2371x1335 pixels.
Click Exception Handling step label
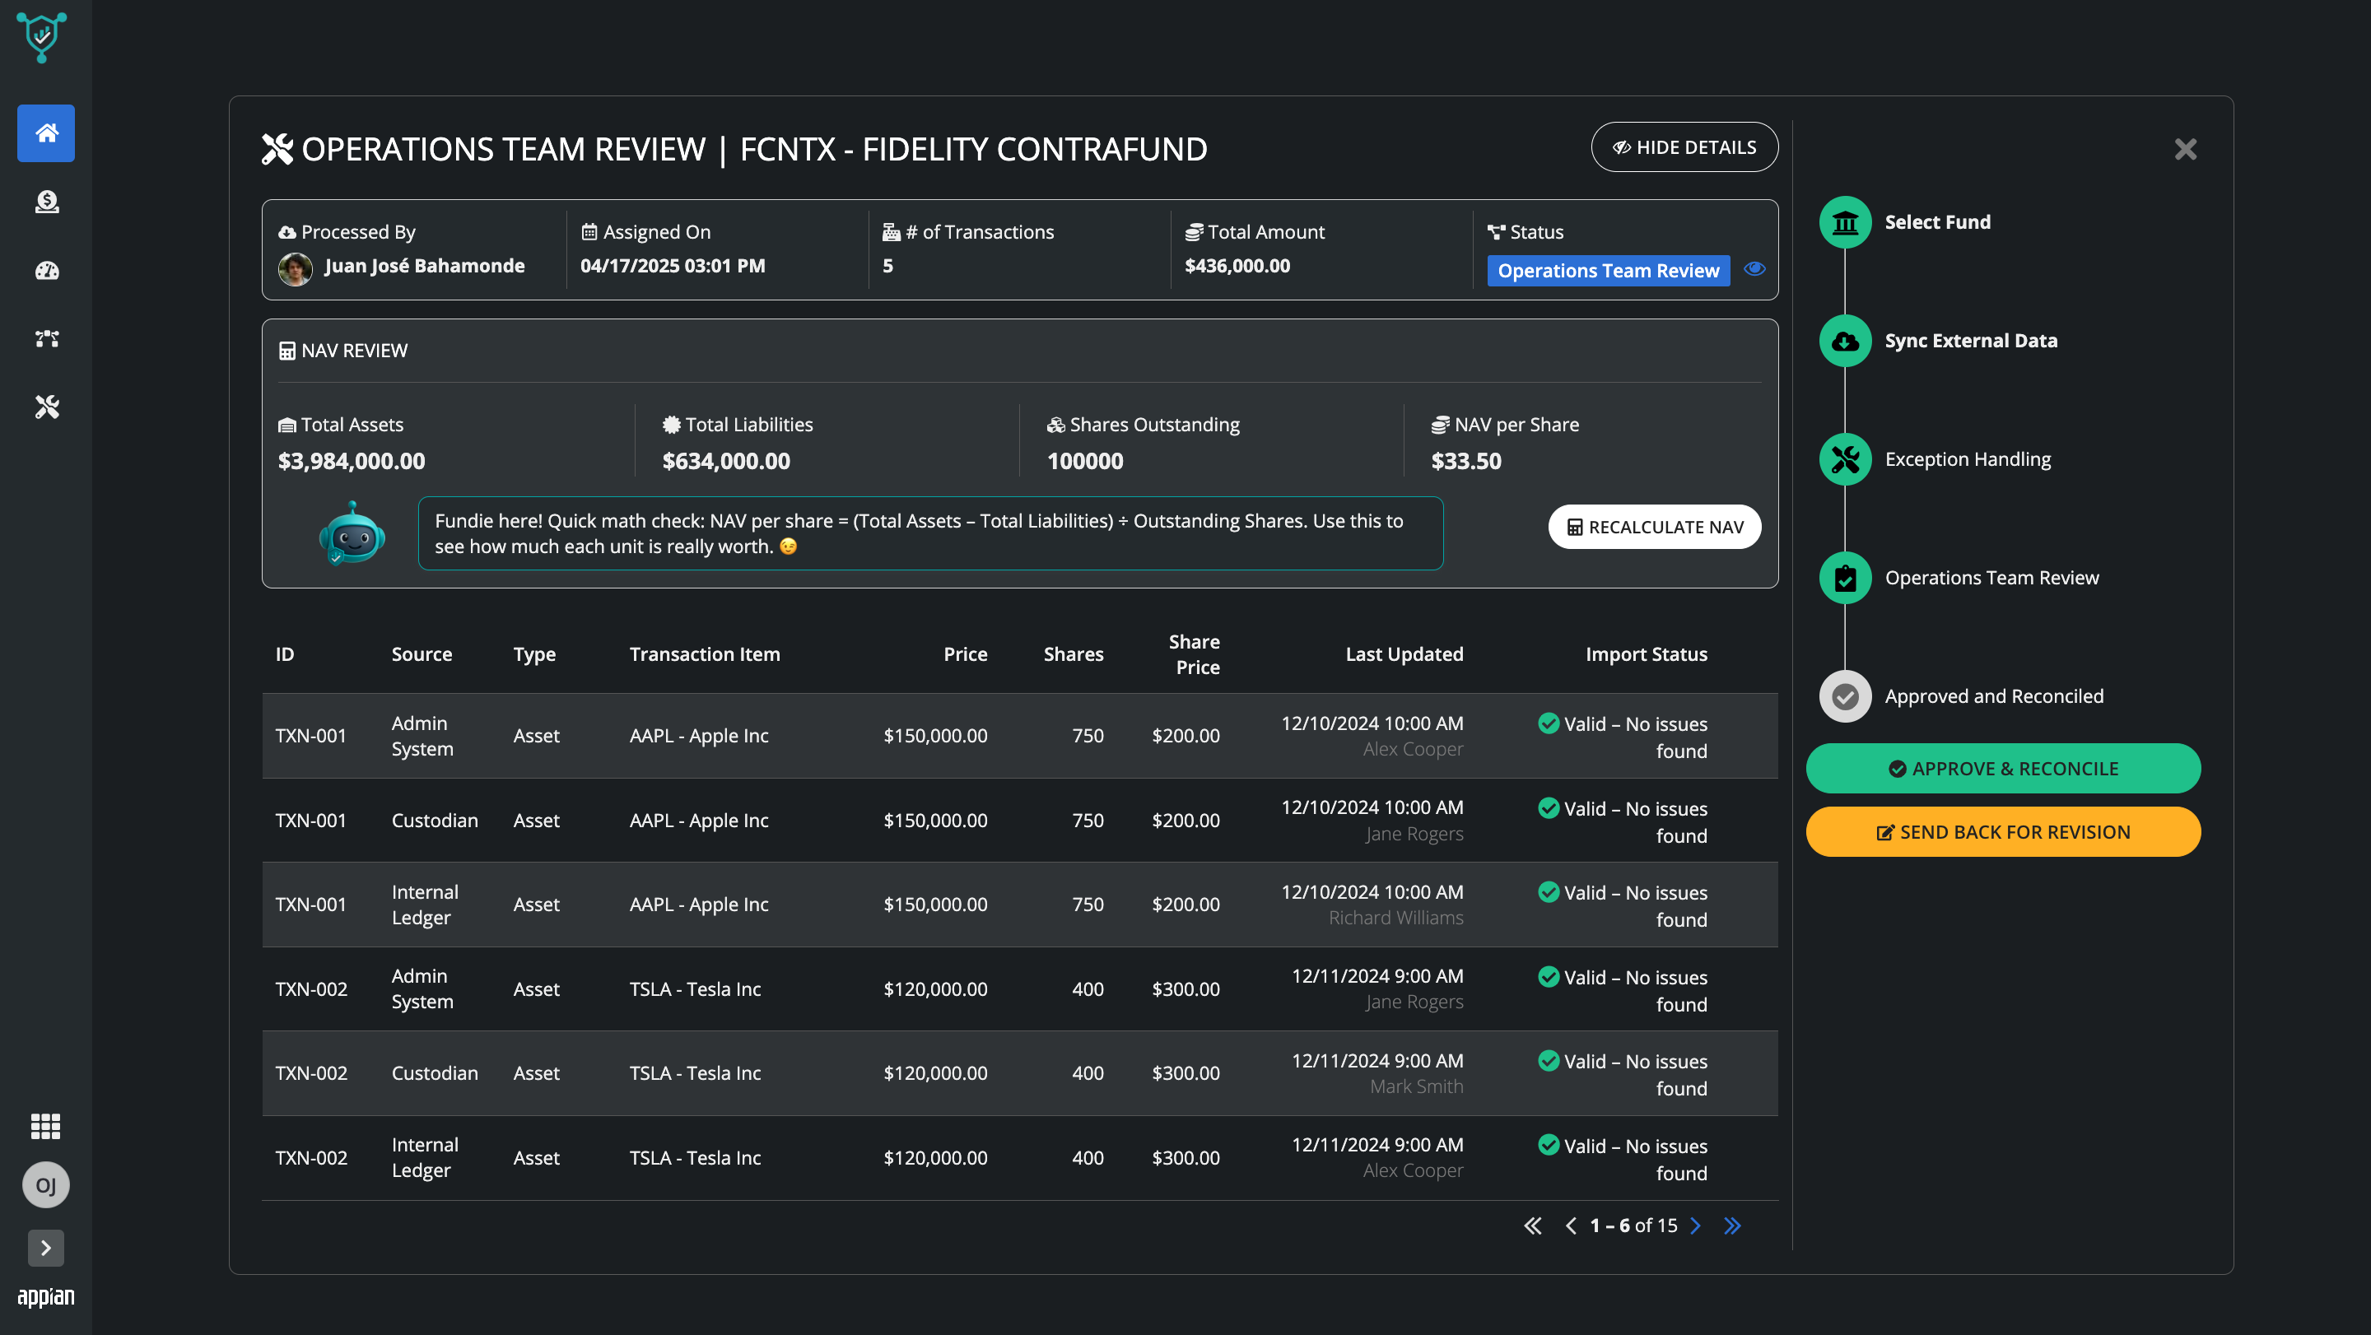[1968, 459]
